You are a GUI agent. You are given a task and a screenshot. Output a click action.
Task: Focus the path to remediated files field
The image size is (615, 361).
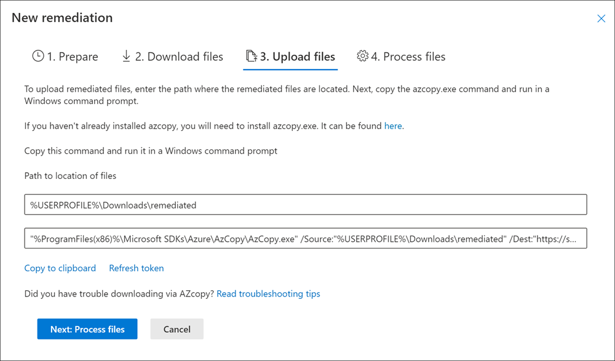pos(306,204)
